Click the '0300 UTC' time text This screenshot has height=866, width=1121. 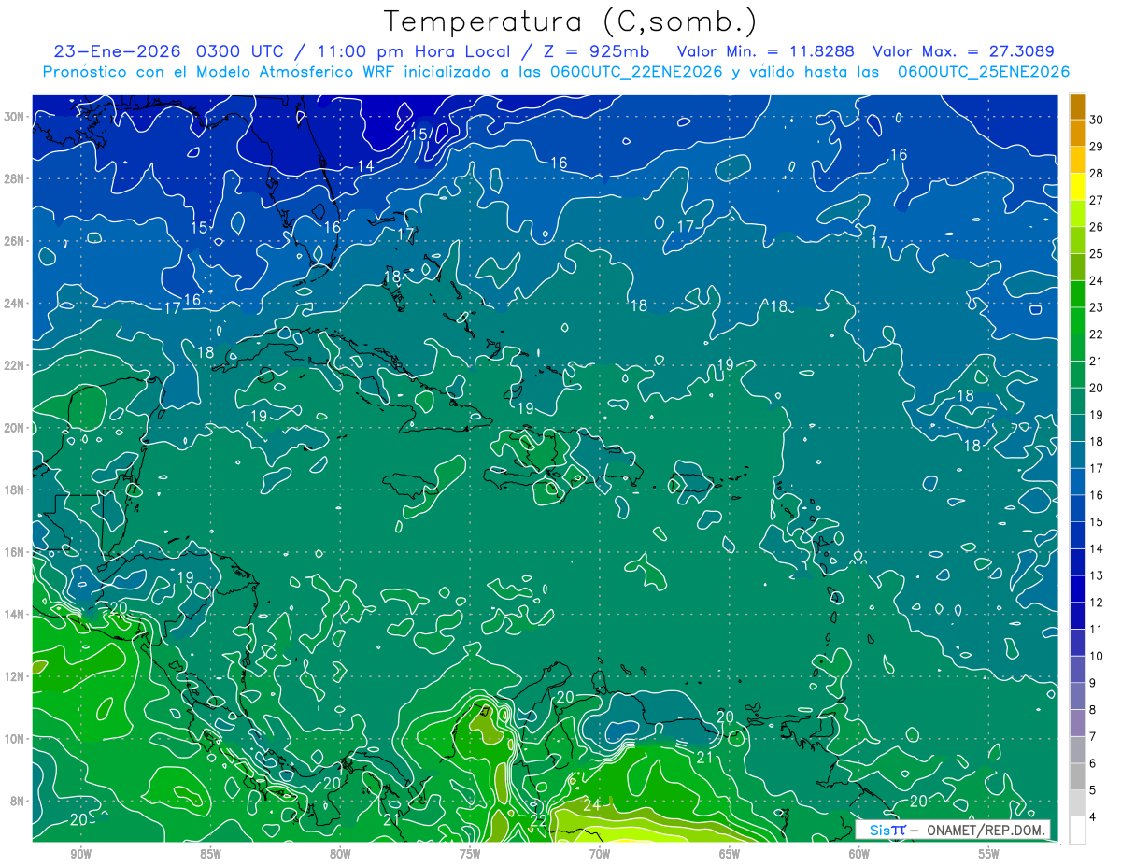point(241,51)
